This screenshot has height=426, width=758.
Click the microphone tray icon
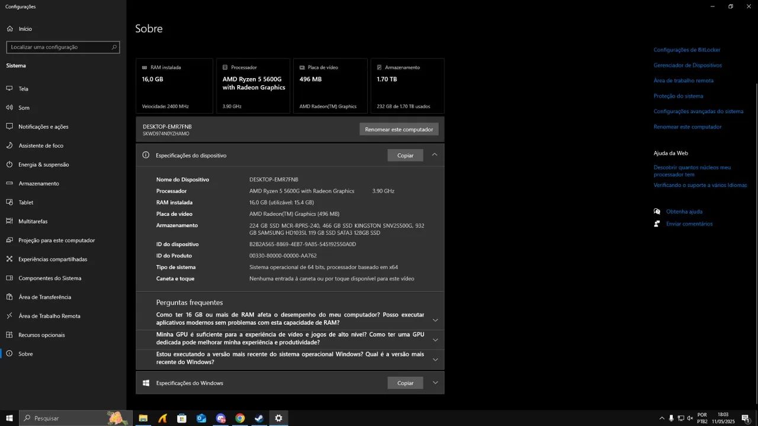pyautogui.click(x=672, y=418)
